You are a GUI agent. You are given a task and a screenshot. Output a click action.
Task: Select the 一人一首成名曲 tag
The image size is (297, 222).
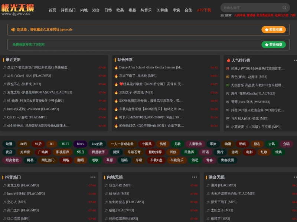click(122, 144)
